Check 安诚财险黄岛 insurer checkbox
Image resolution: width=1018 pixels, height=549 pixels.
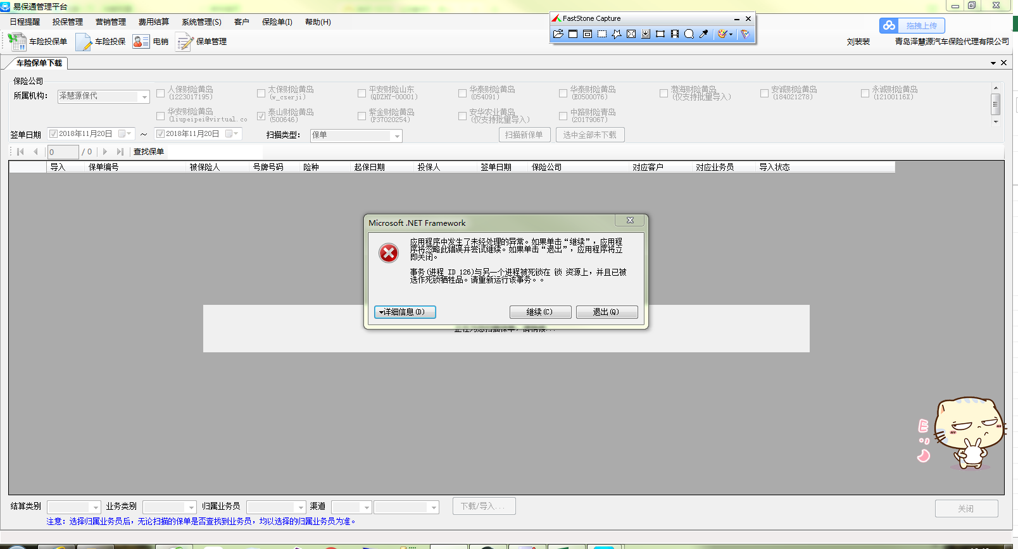pyautogui.click(x=764, y=94)
